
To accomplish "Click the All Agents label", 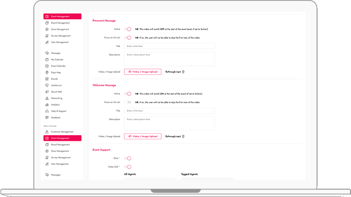I will [130, 174].
